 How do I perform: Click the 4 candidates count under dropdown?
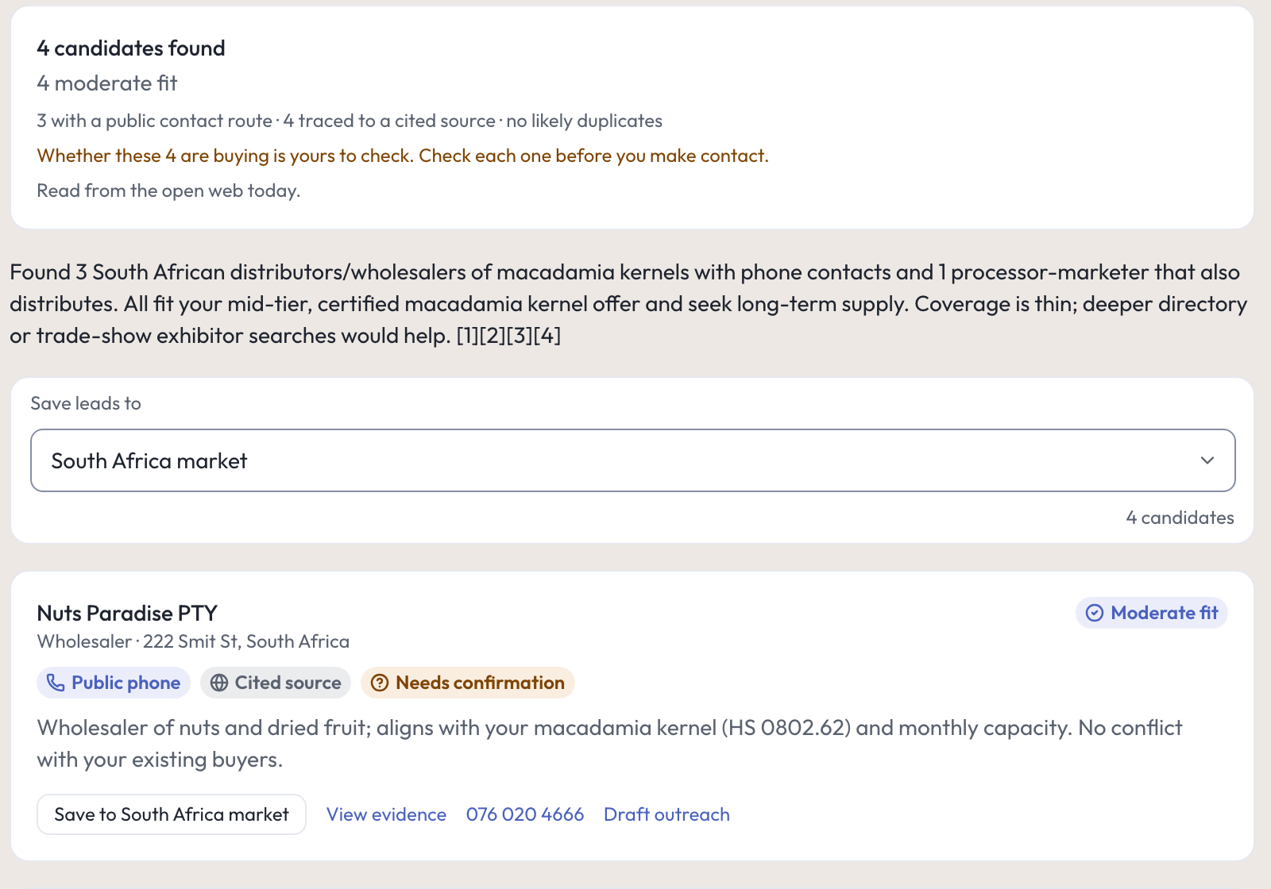[x=1180, y=518]
